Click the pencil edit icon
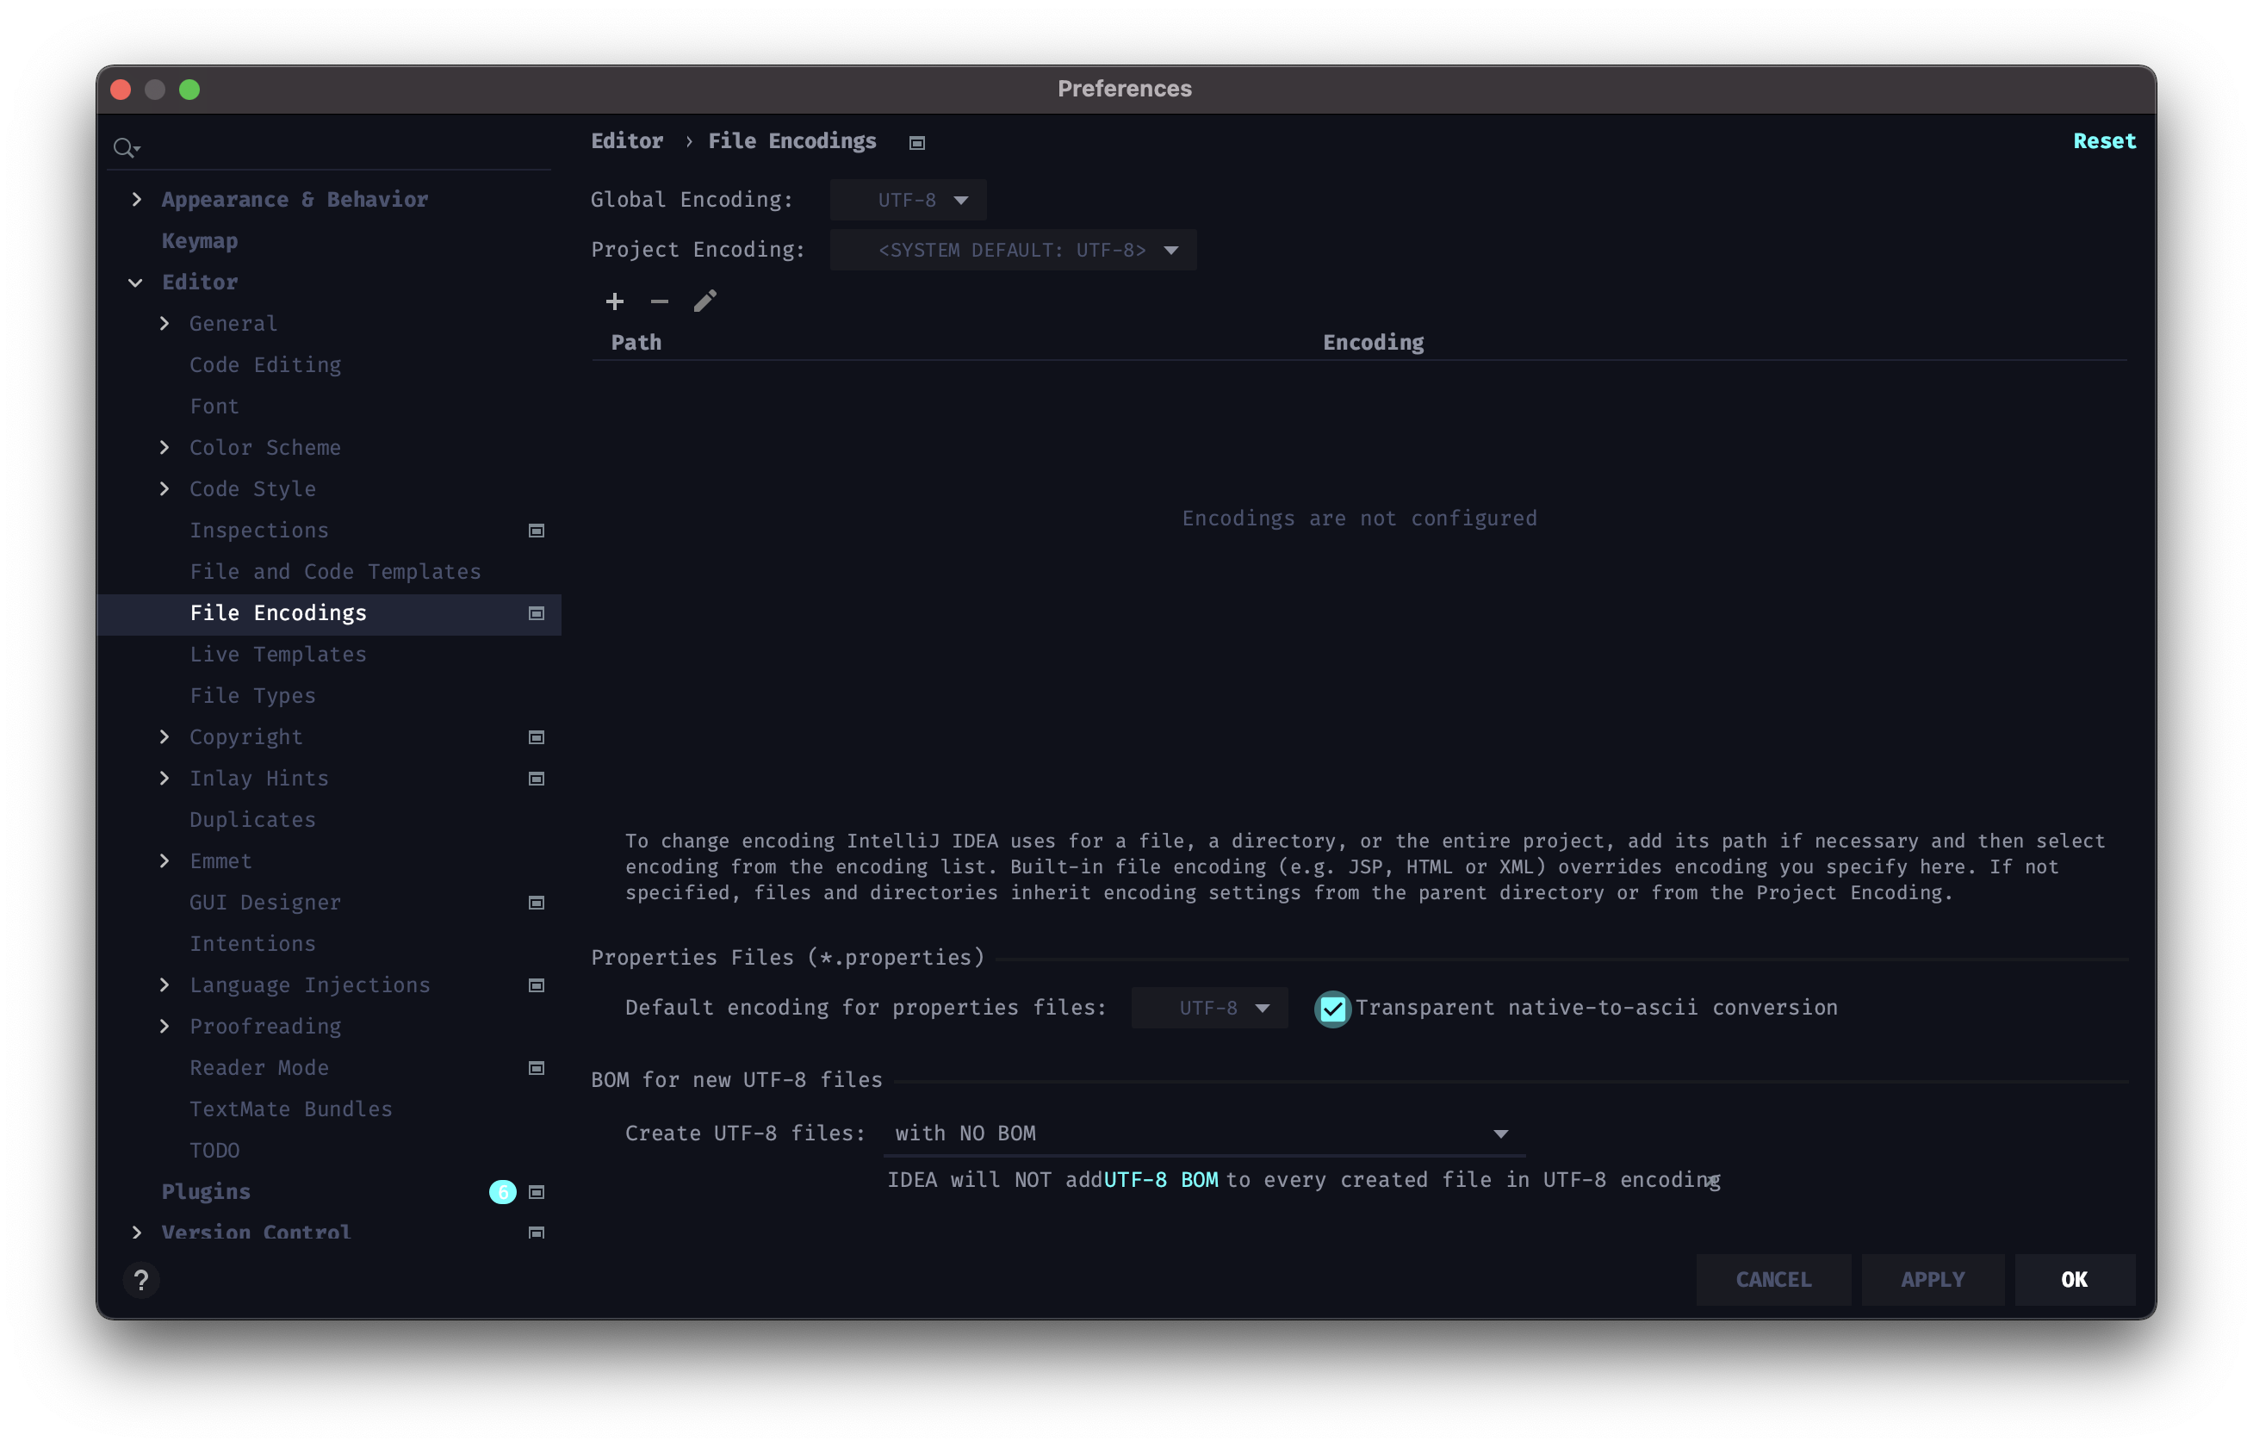 pos(704,301)
